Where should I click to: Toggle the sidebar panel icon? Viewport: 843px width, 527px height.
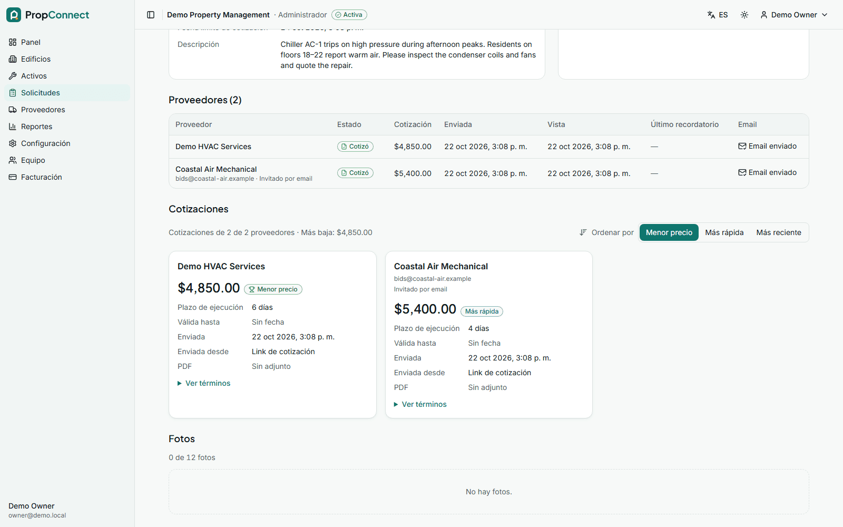(151, 15)
